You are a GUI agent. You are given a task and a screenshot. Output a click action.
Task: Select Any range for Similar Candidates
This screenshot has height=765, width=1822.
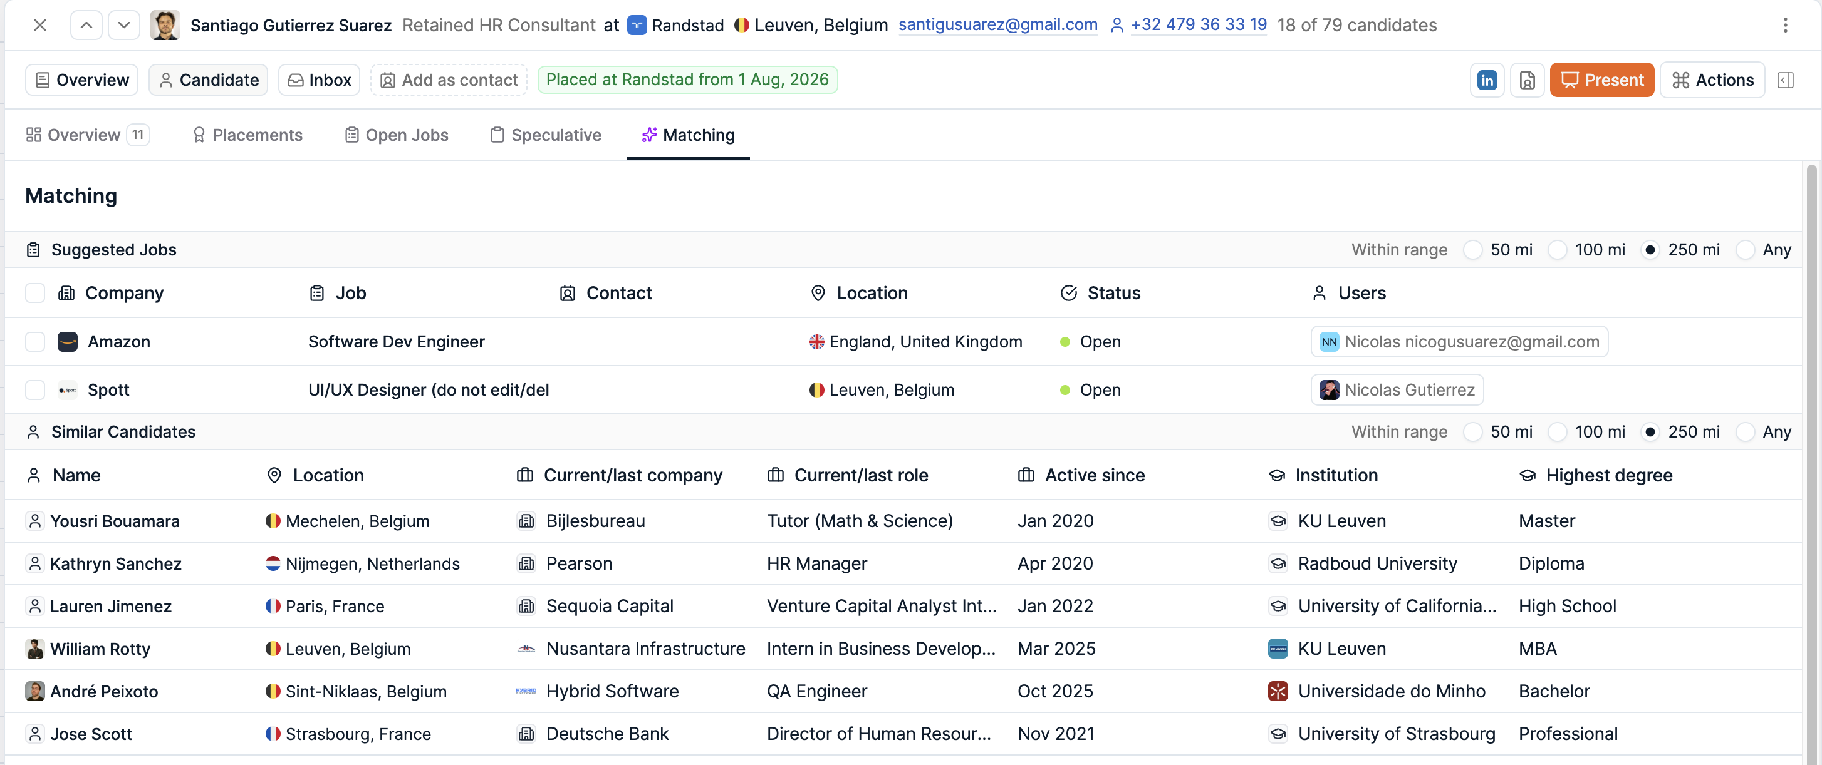click(1745, 432)
